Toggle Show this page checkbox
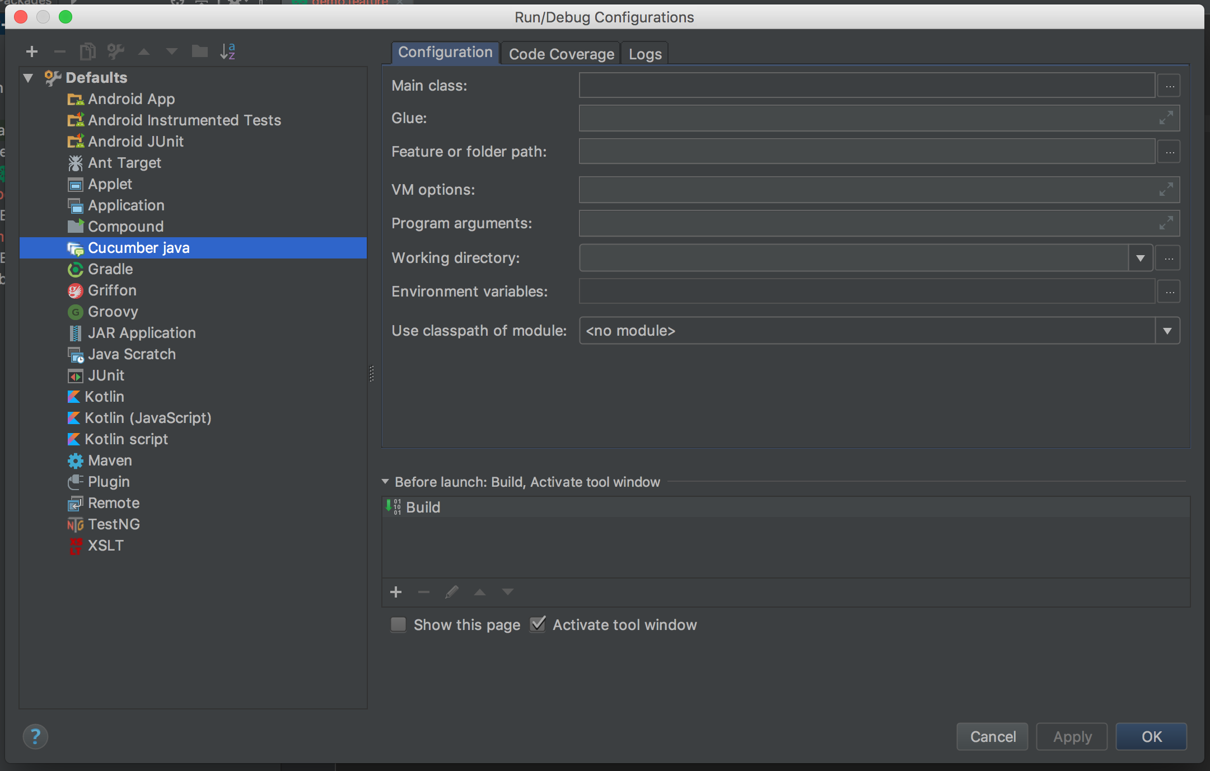Screen dimensions: 1210x771 pyautogui.click(x=399, y=624)
